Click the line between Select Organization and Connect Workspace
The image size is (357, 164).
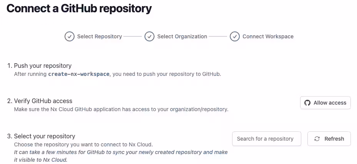click(x=218, y=36)
